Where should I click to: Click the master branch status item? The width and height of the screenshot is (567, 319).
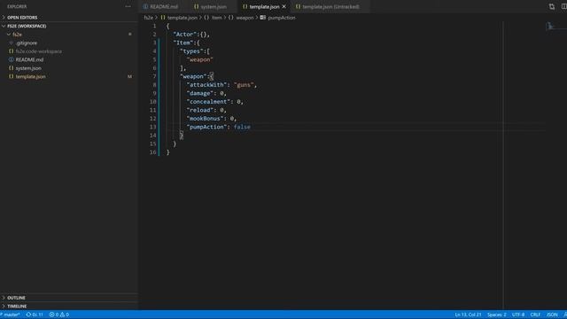coord(10,315)
